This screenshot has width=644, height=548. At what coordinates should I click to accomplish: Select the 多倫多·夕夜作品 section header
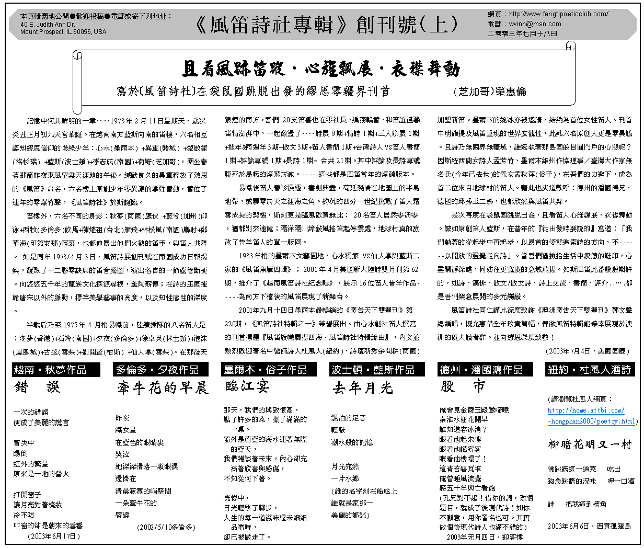click(157, 370)
